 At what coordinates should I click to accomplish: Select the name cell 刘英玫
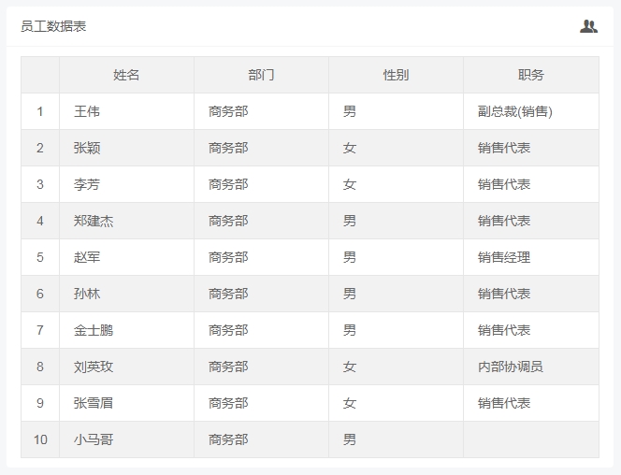pos(94,367)
